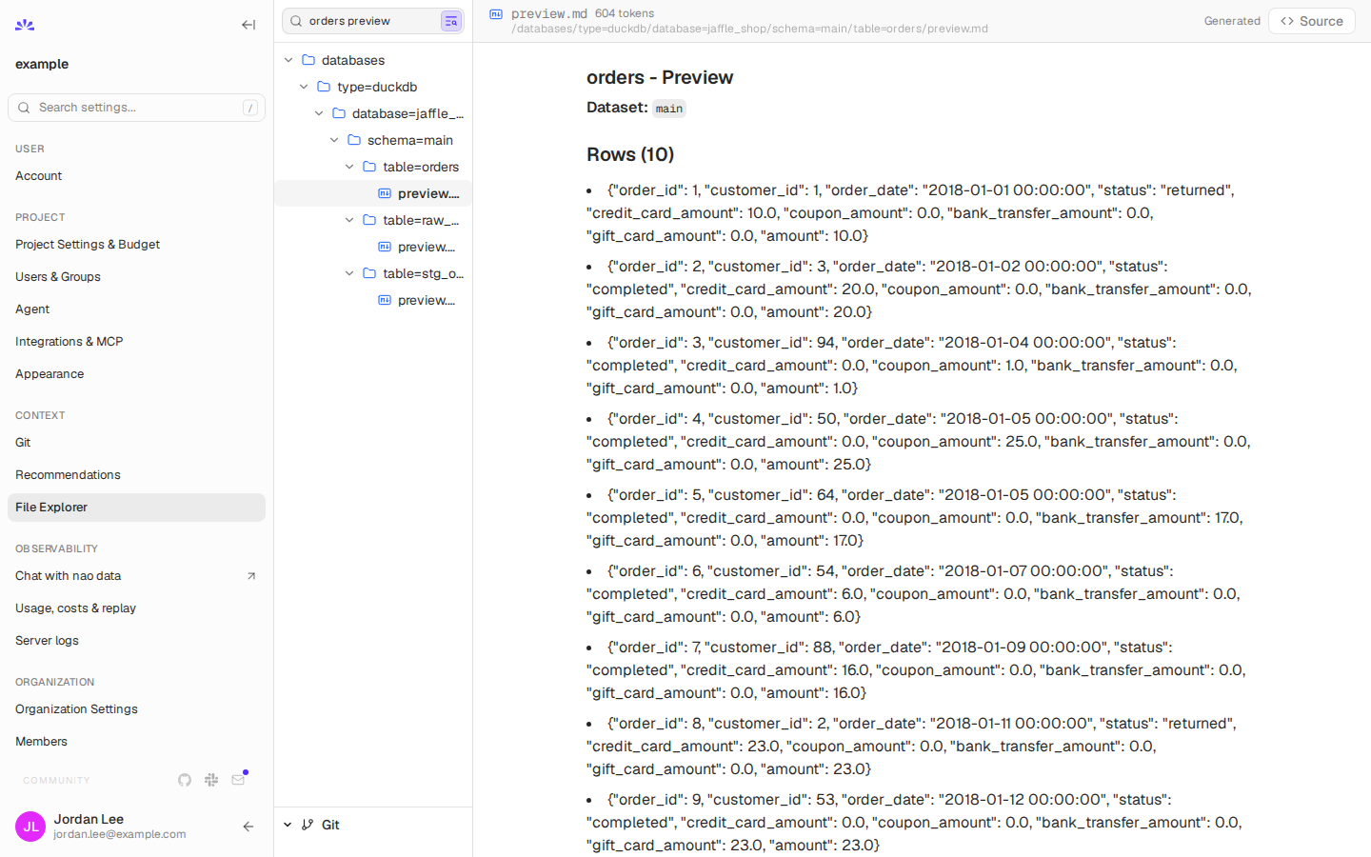Go to Project Settings & Budget
The height and width of the screenshot is (857, 1371).
click(136, 245)
